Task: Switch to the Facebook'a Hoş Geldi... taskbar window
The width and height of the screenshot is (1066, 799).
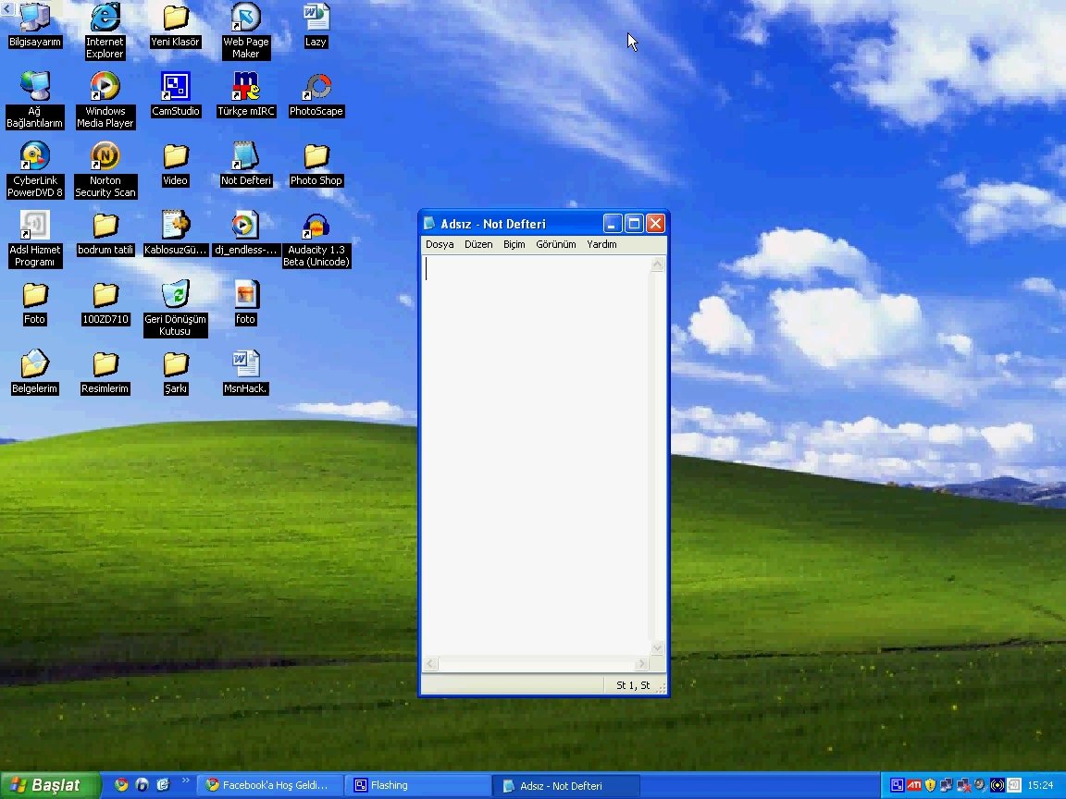Action: pos(269,785)
